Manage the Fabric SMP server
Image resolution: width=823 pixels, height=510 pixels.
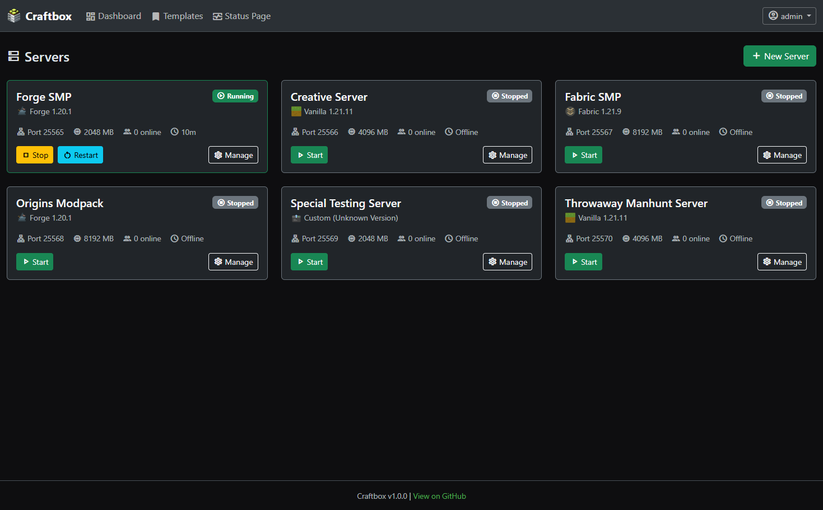(782, 155)
